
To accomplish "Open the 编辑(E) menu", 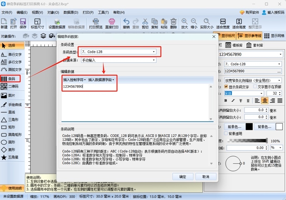I will pos(22,13).
